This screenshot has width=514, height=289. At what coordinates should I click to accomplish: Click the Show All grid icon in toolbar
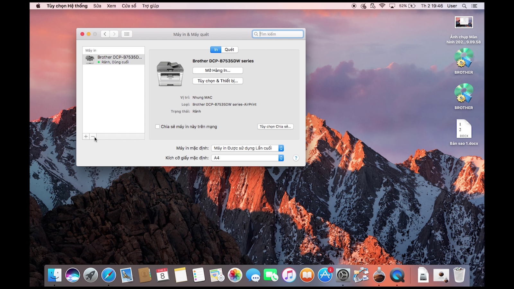127,34
